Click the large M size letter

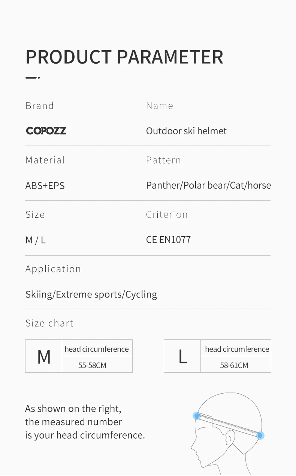pos(44,357)
